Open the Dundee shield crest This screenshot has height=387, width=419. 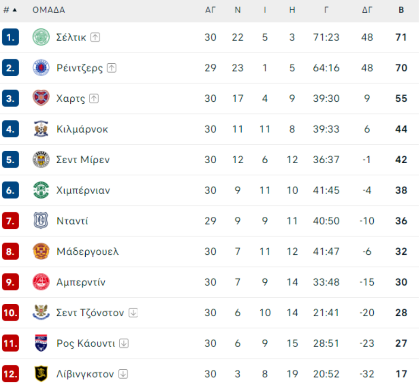point(41,221)
